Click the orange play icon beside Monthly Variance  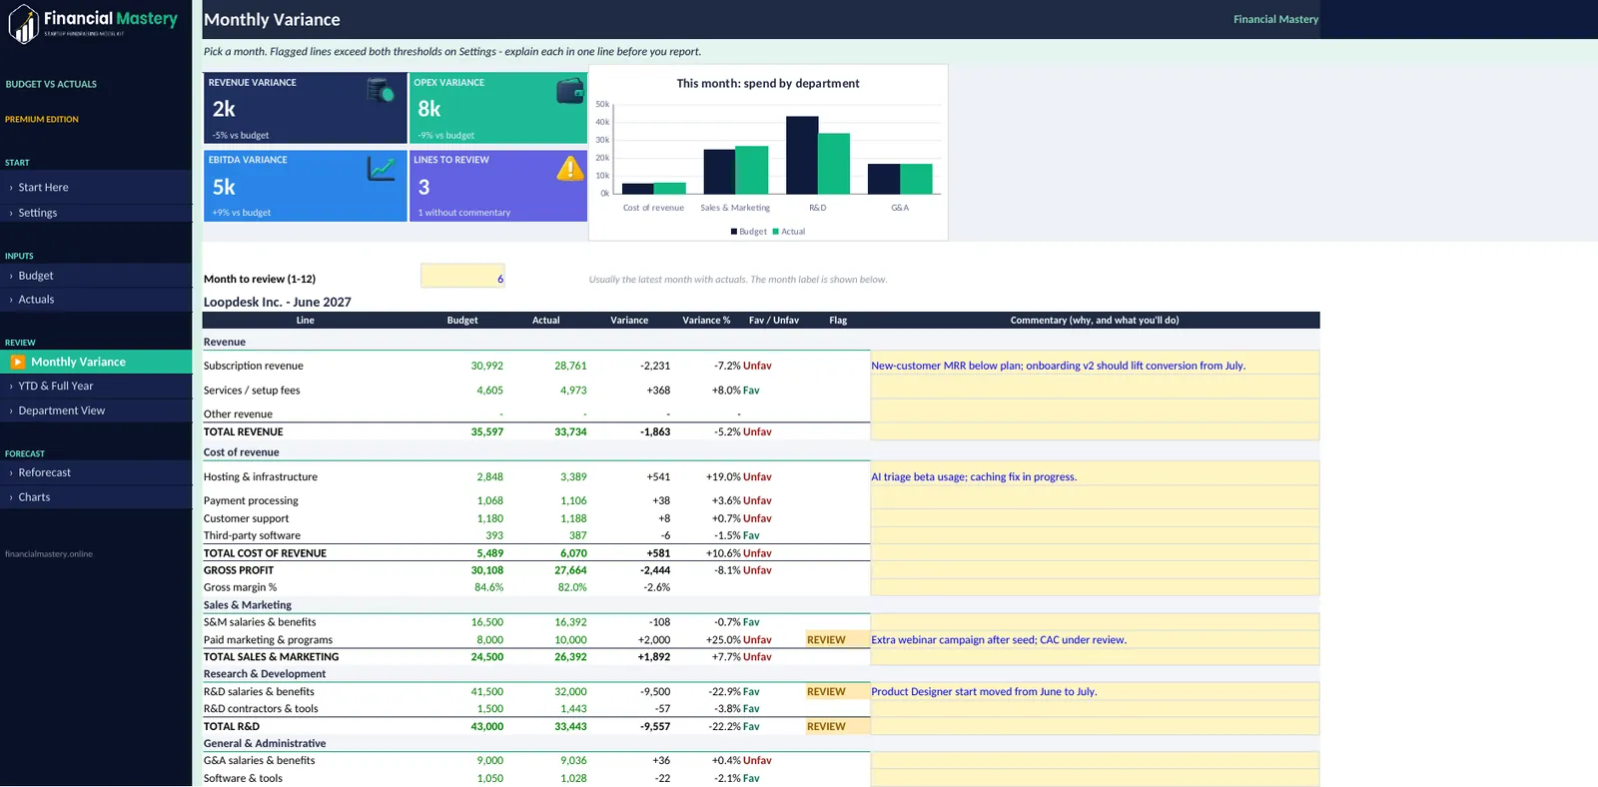click(x=18, y=362)
